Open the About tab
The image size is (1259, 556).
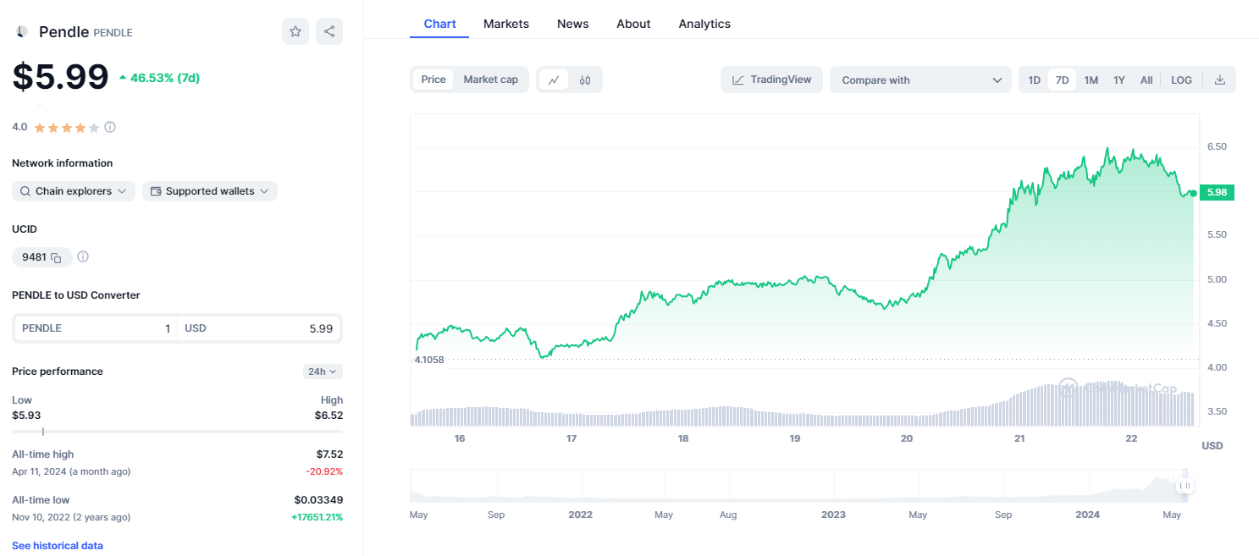point(633,24)
